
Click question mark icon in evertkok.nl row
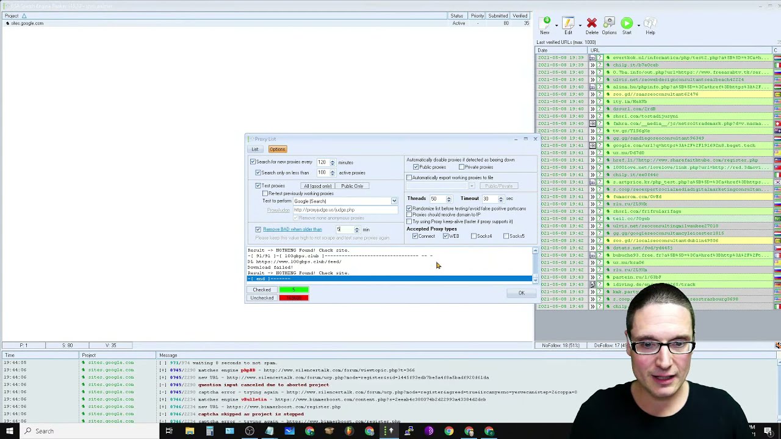[x=600, y=57]
